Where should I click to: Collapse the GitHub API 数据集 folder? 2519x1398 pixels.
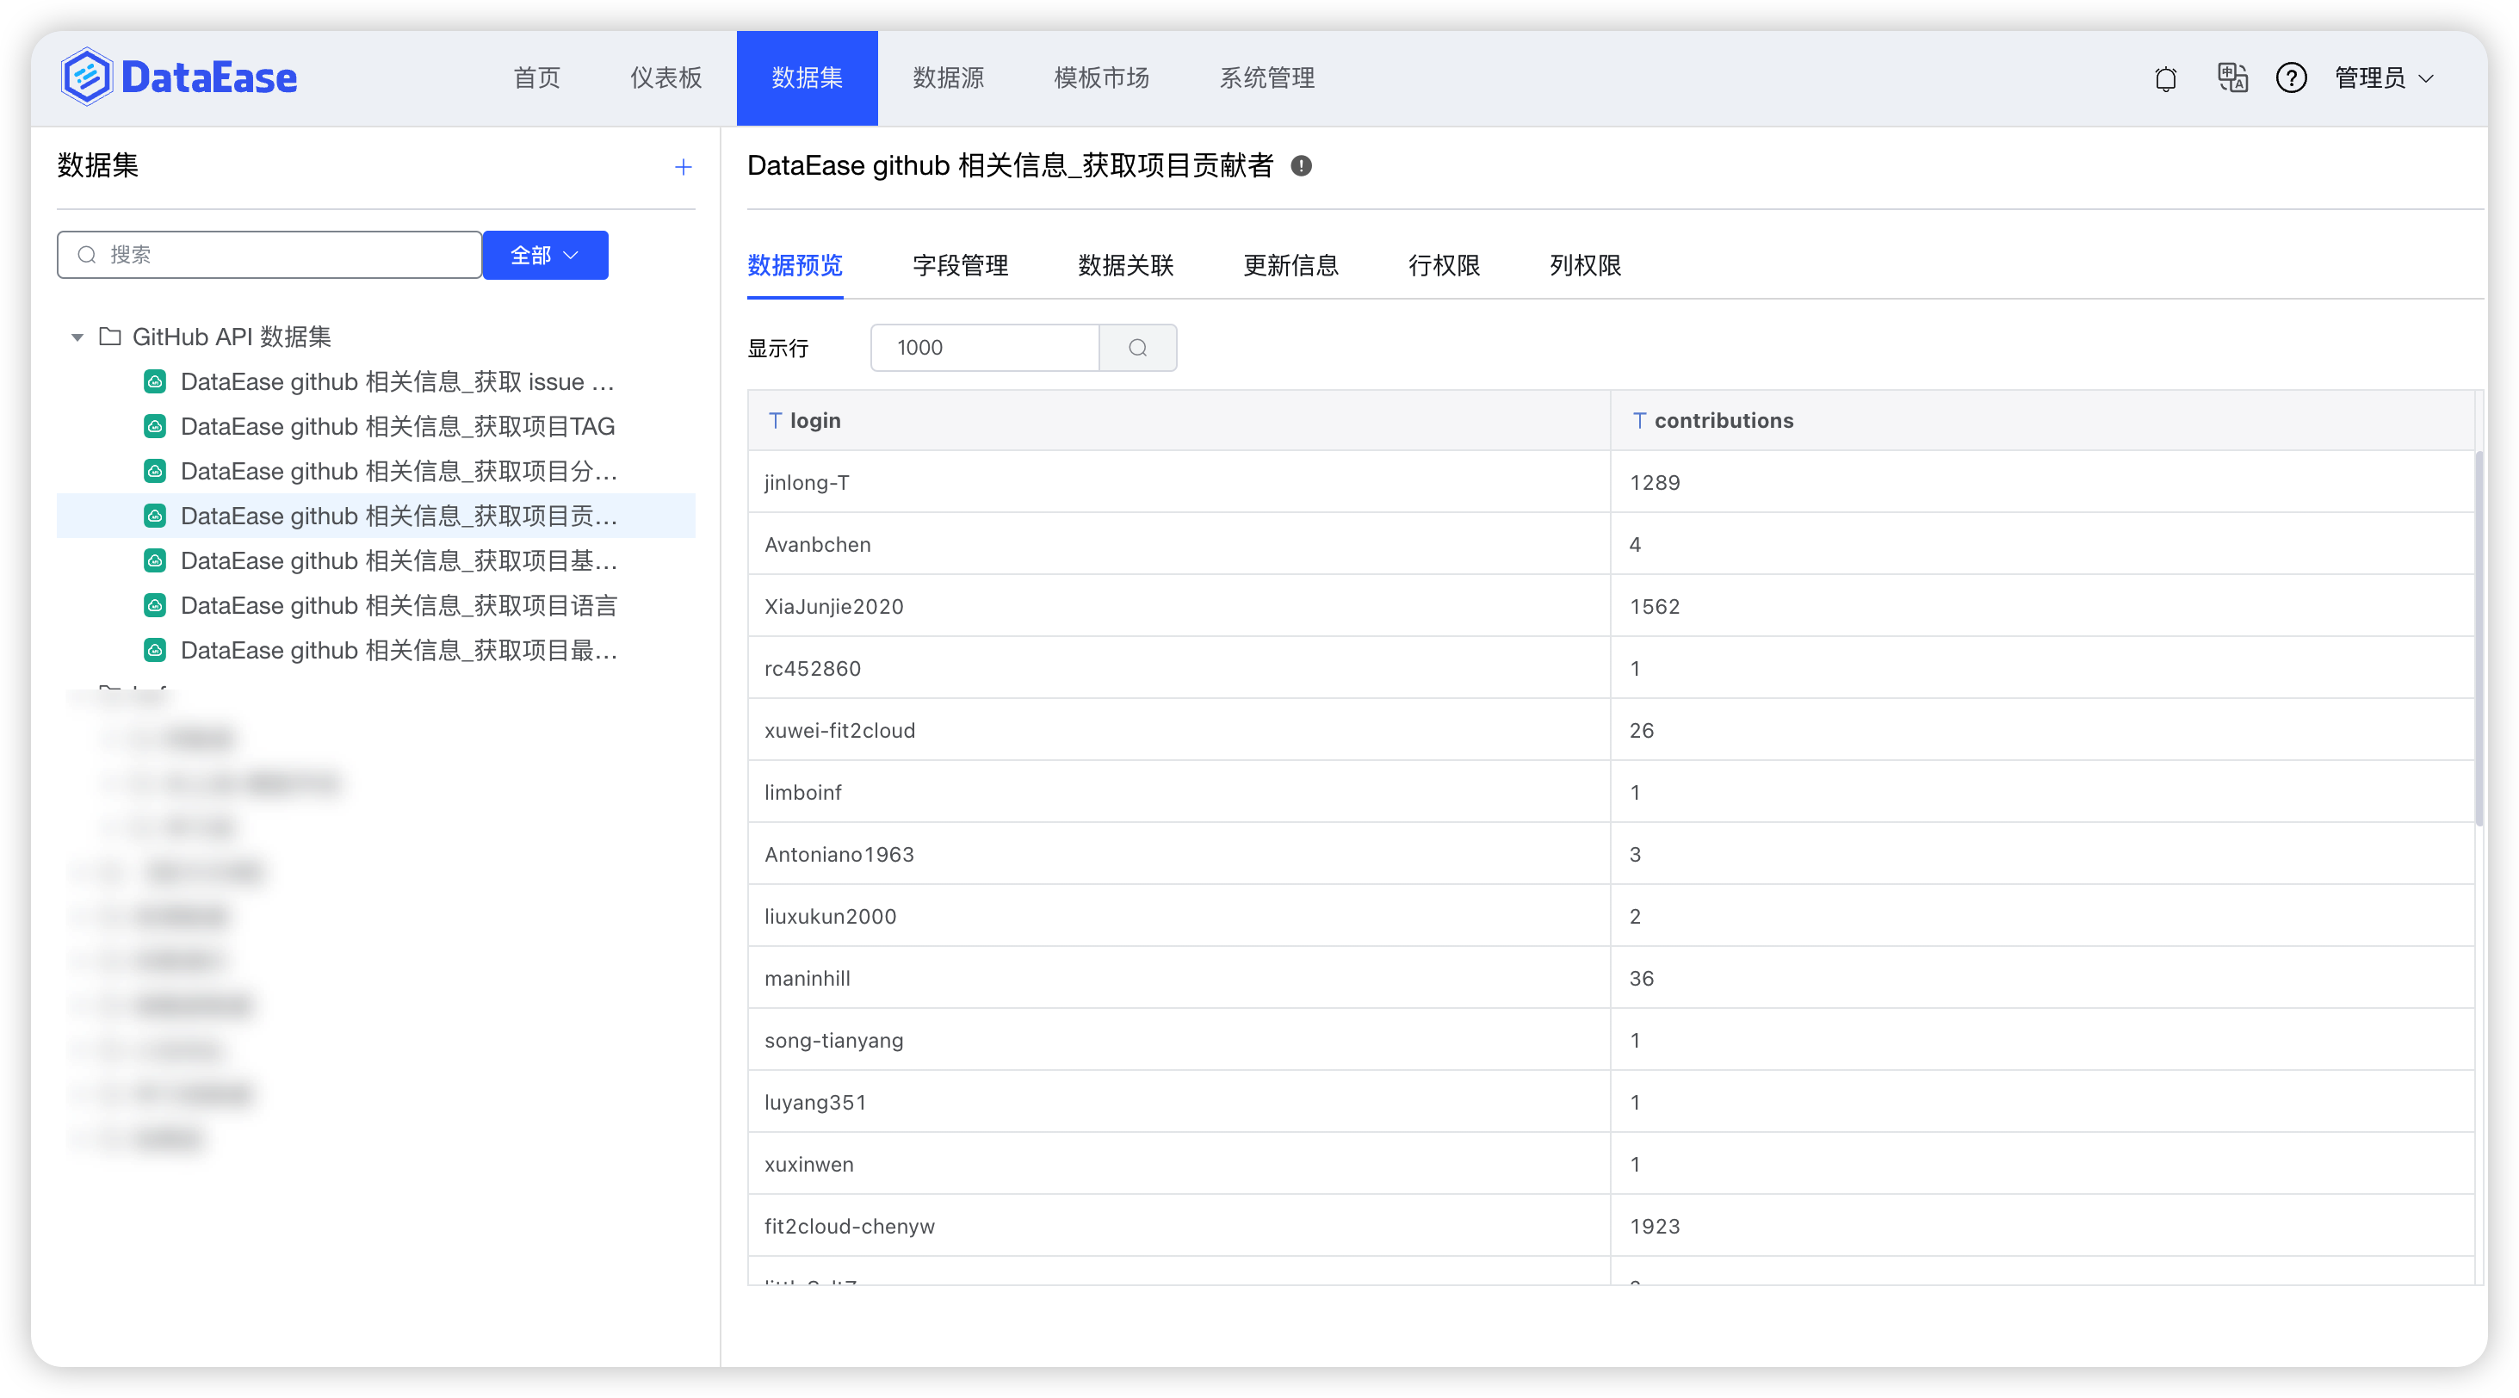77,337
